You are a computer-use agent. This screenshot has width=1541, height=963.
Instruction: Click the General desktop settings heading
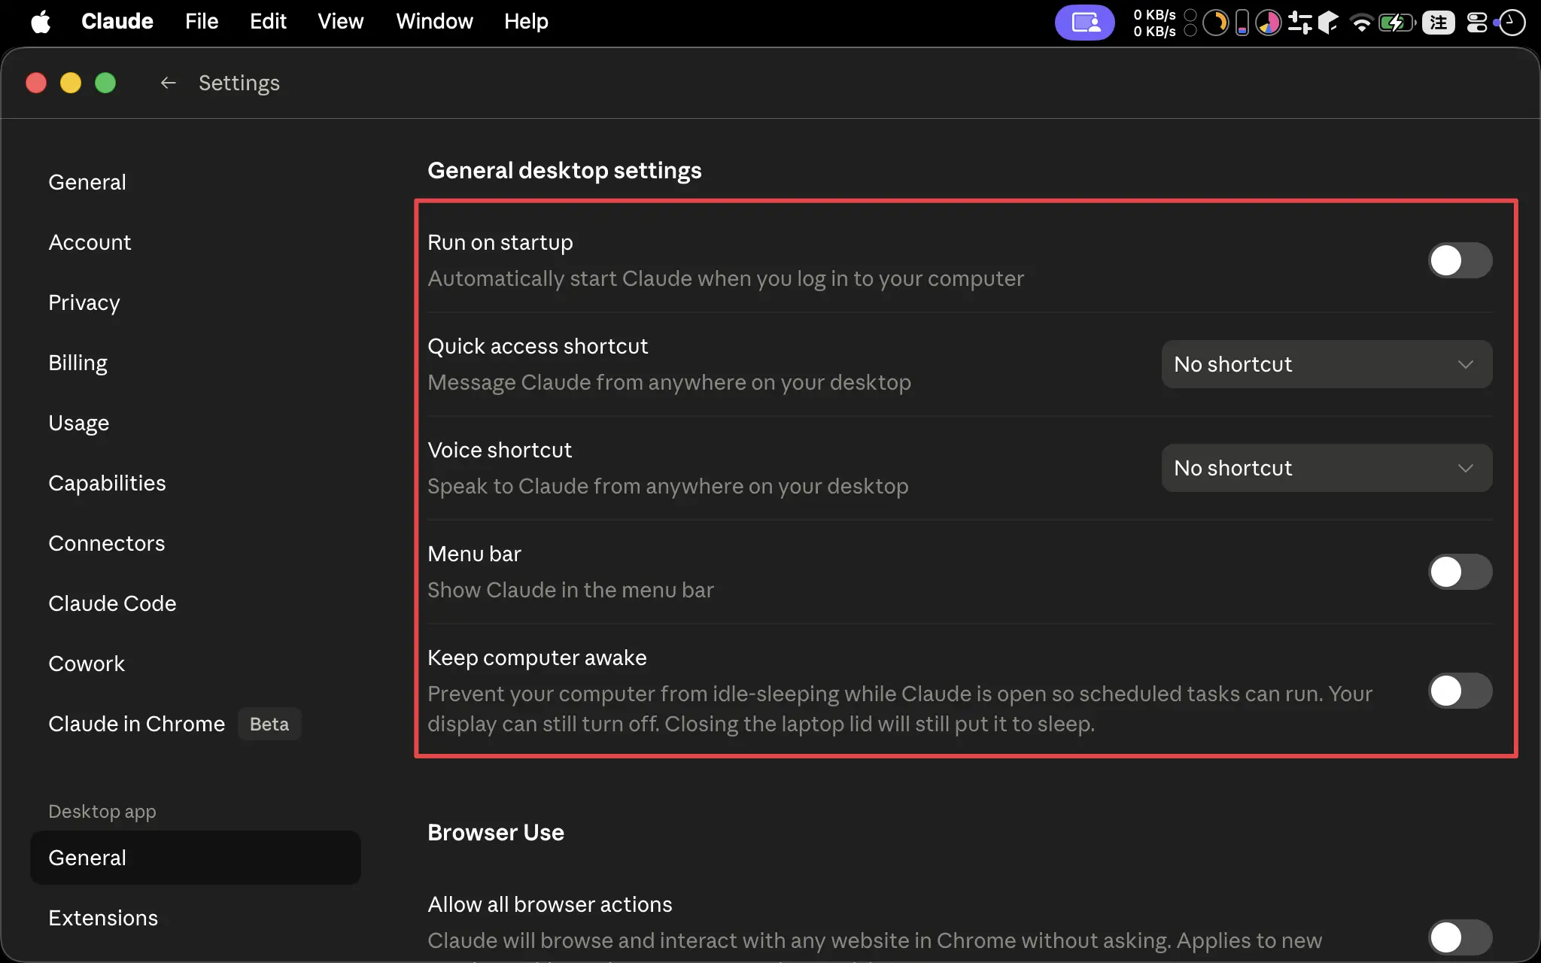tap(564, 171)
